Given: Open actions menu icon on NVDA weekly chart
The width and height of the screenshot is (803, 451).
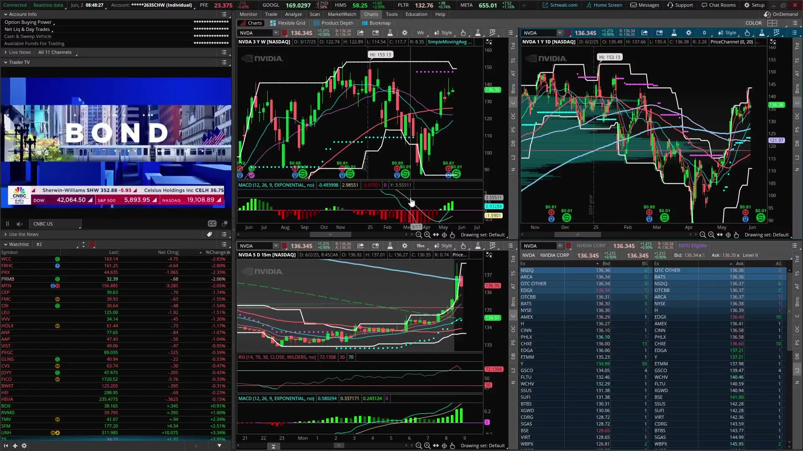Looking at the screenshot, I should coord(510,33).
